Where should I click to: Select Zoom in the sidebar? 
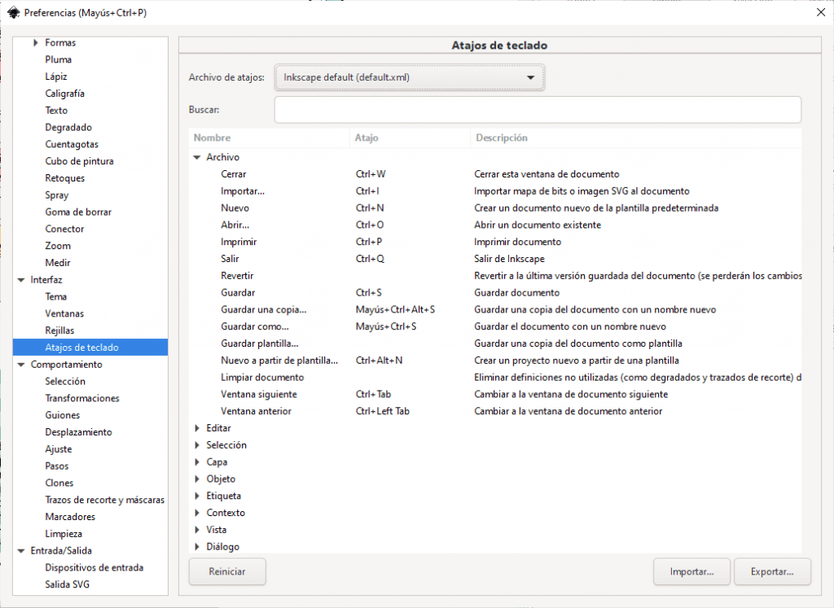tap(58, 246)
